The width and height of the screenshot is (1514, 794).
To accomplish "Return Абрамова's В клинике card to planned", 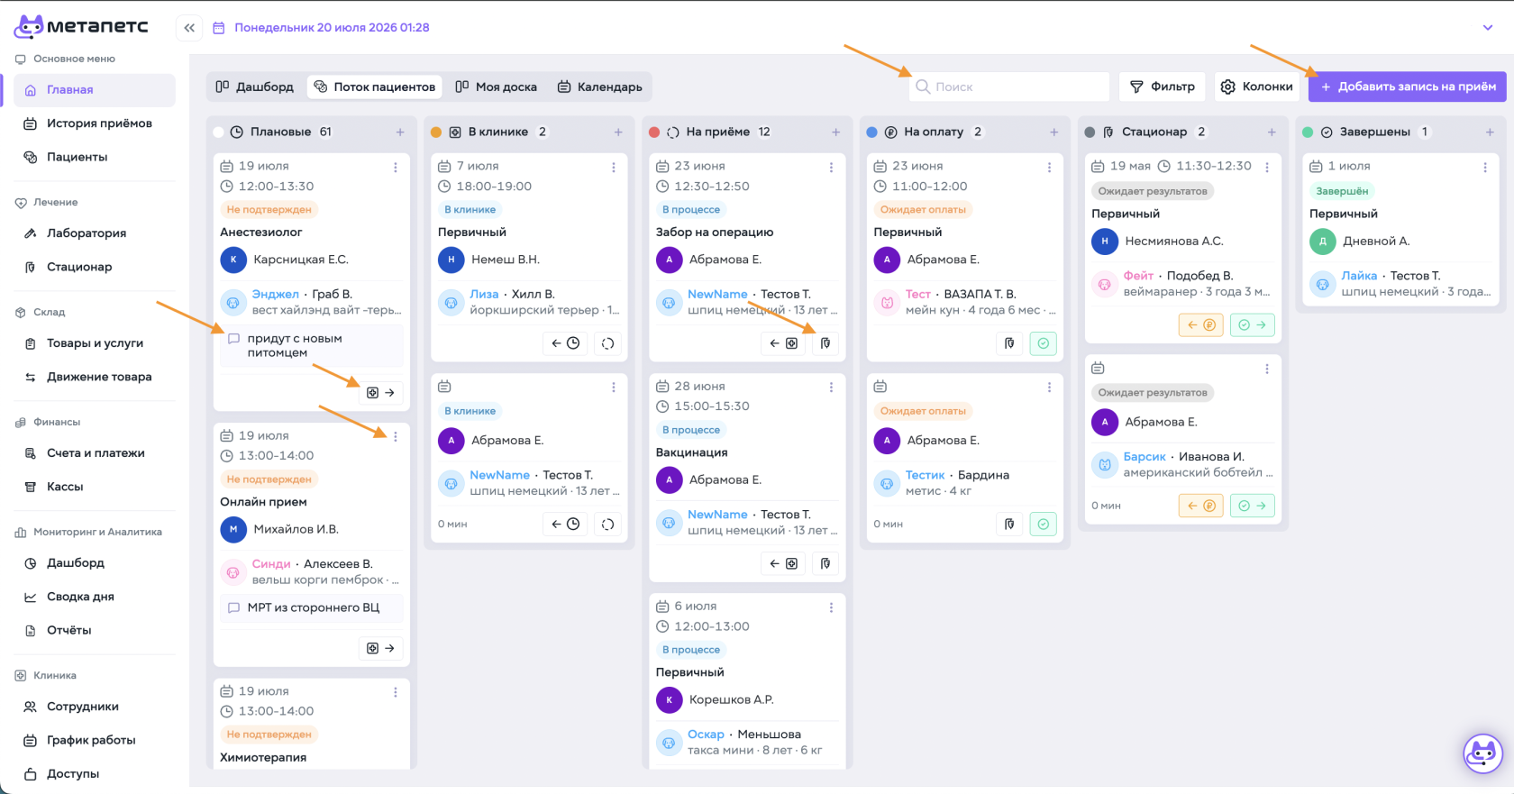I will [x=565, y=524].
